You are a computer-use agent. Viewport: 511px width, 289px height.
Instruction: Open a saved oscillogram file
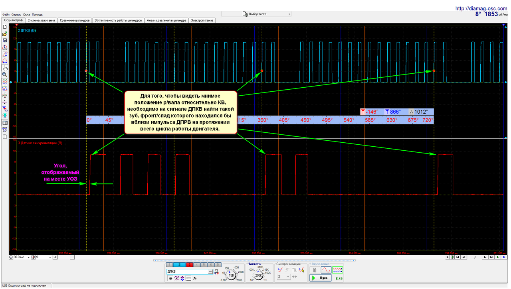4,33
